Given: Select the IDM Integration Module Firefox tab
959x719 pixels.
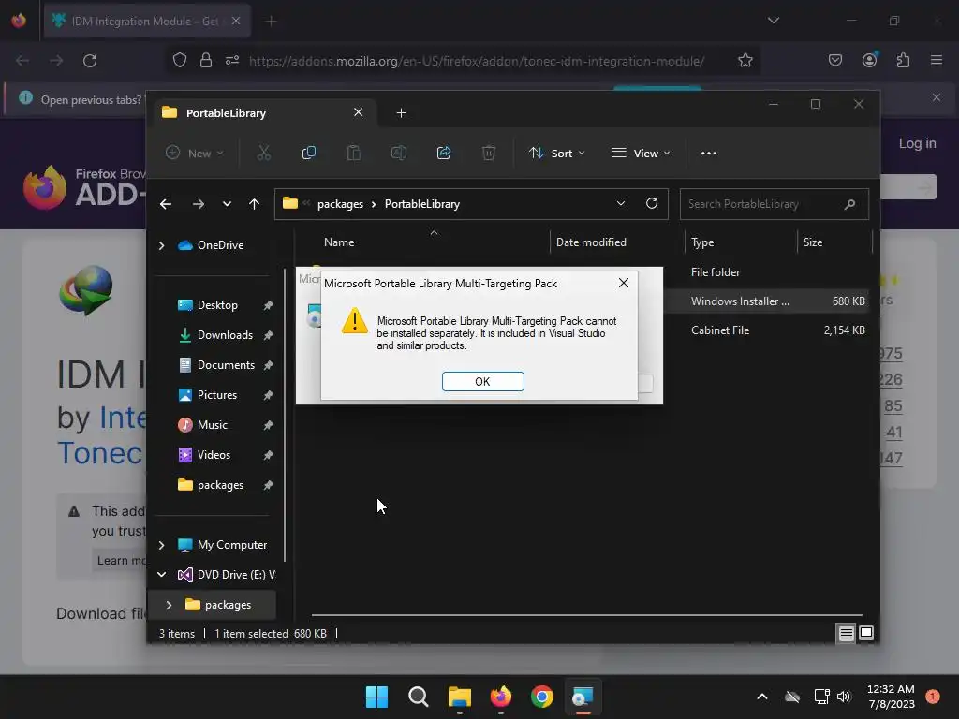Looking at the screenshot, I should tap(147, 21).
